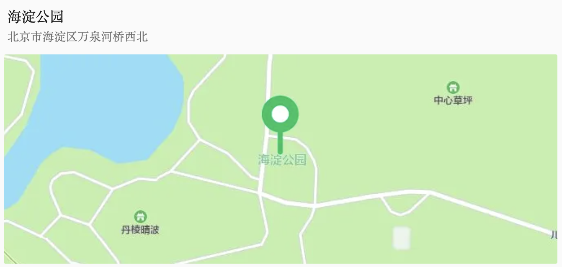Click the 海淀公园 label under the pin
The width and height of the screenshot is (562, 267).
(x=282, y=159)
